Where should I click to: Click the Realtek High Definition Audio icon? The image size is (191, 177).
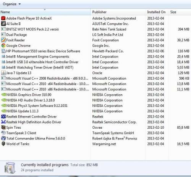[3, 122]
